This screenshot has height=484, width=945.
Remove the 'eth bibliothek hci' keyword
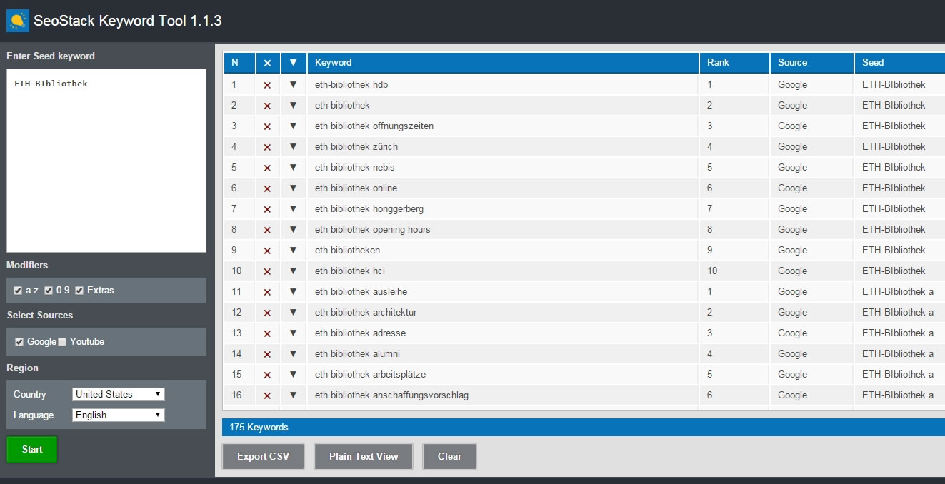pyautogui.click(x=267, y=271)
